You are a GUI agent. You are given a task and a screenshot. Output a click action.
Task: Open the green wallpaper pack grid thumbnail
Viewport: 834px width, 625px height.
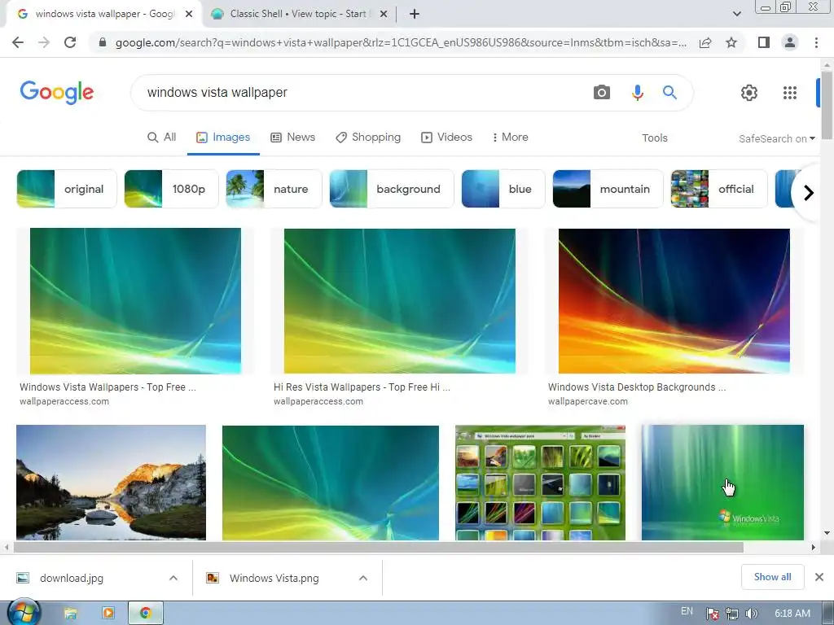point(541,482)
